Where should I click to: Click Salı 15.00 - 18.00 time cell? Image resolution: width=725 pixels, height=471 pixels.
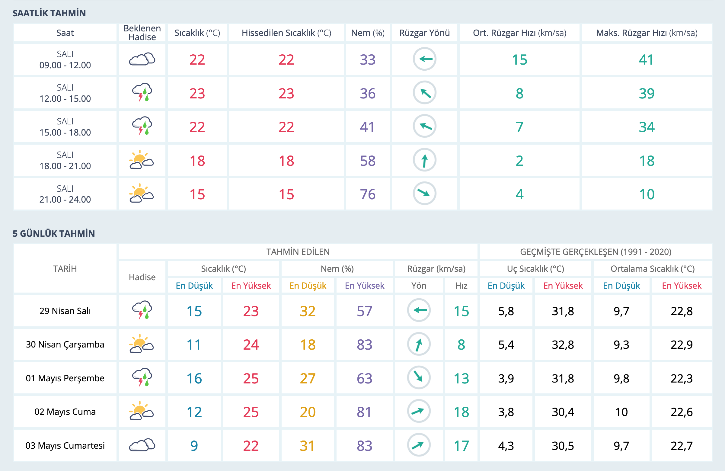65,127
